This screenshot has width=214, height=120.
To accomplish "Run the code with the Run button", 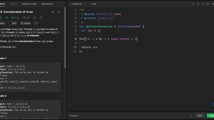I will tap(200, 116).
